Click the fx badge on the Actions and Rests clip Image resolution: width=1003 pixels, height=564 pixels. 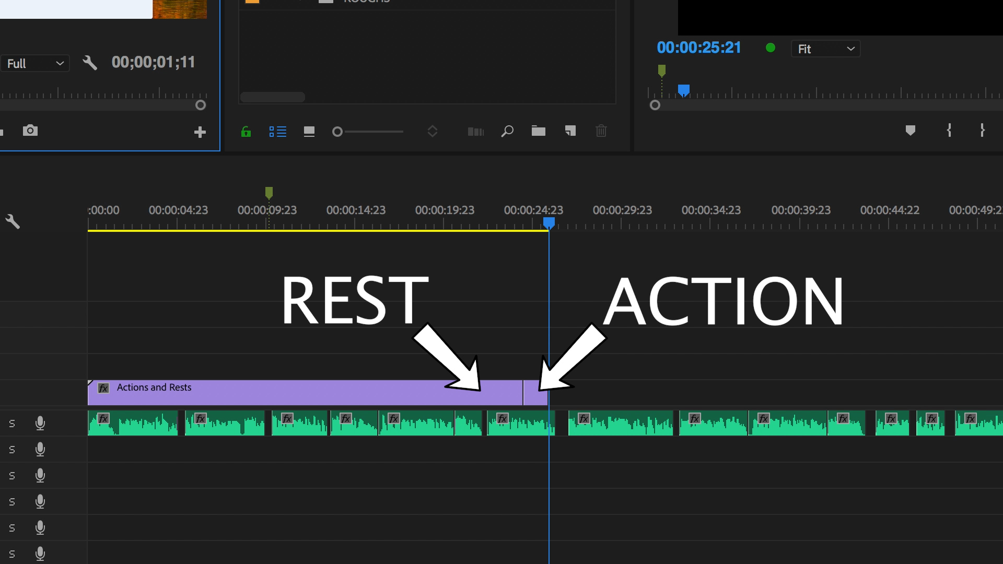(103, 388)
